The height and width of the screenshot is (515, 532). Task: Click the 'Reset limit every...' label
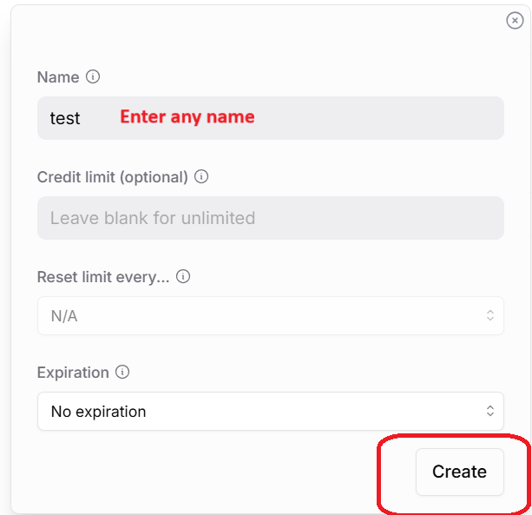(x=103, y=278)
